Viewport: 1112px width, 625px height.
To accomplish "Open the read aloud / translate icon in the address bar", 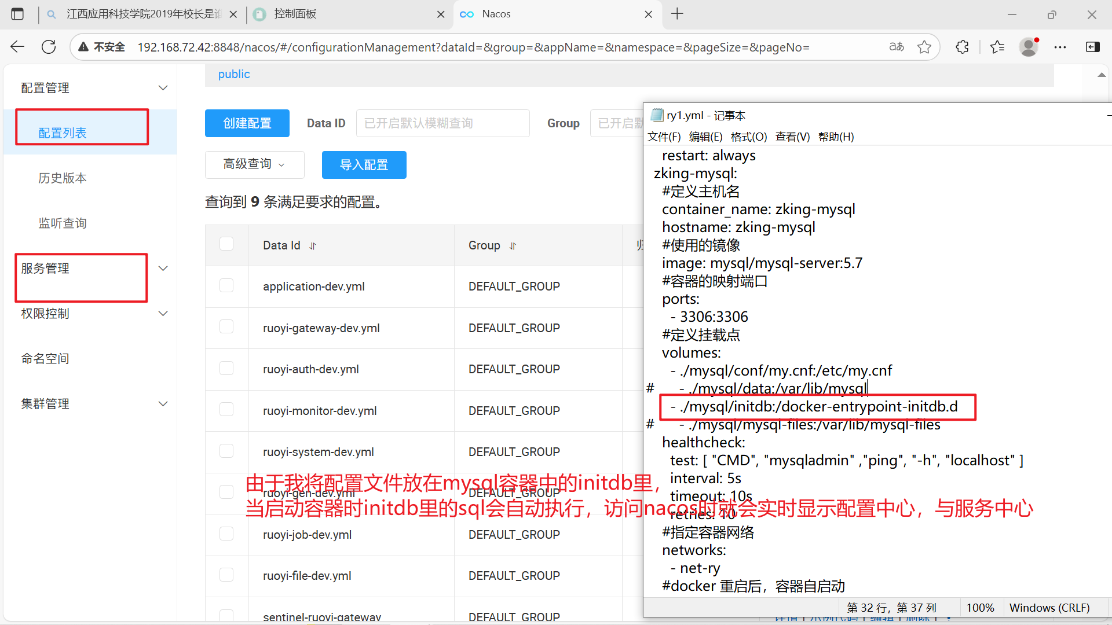I will click(x=897, y=47).
